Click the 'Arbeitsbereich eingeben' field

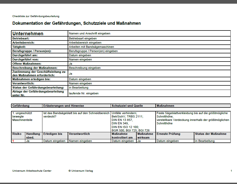coord(149,43)
